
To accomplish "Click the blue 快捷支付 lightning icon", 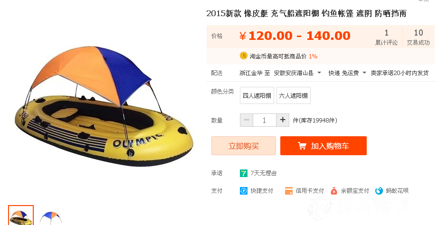I will 244,191.
